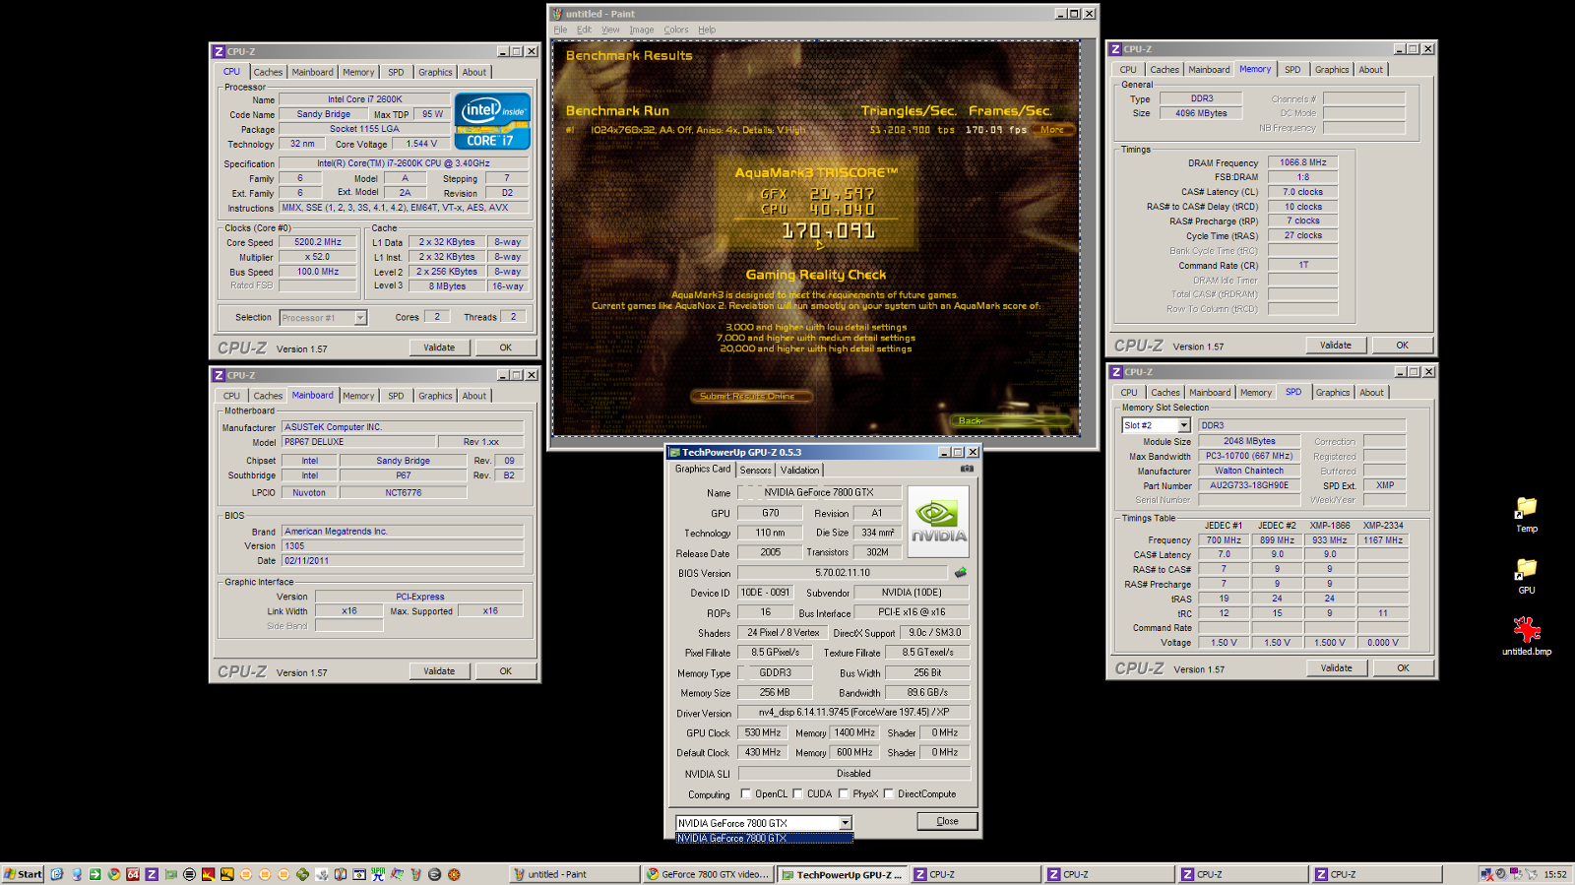Viewport: 1575px width, 885px height.
Task: Open CPU tab in the CPU-Z SPD window
Action: [x=1129, y=393]
